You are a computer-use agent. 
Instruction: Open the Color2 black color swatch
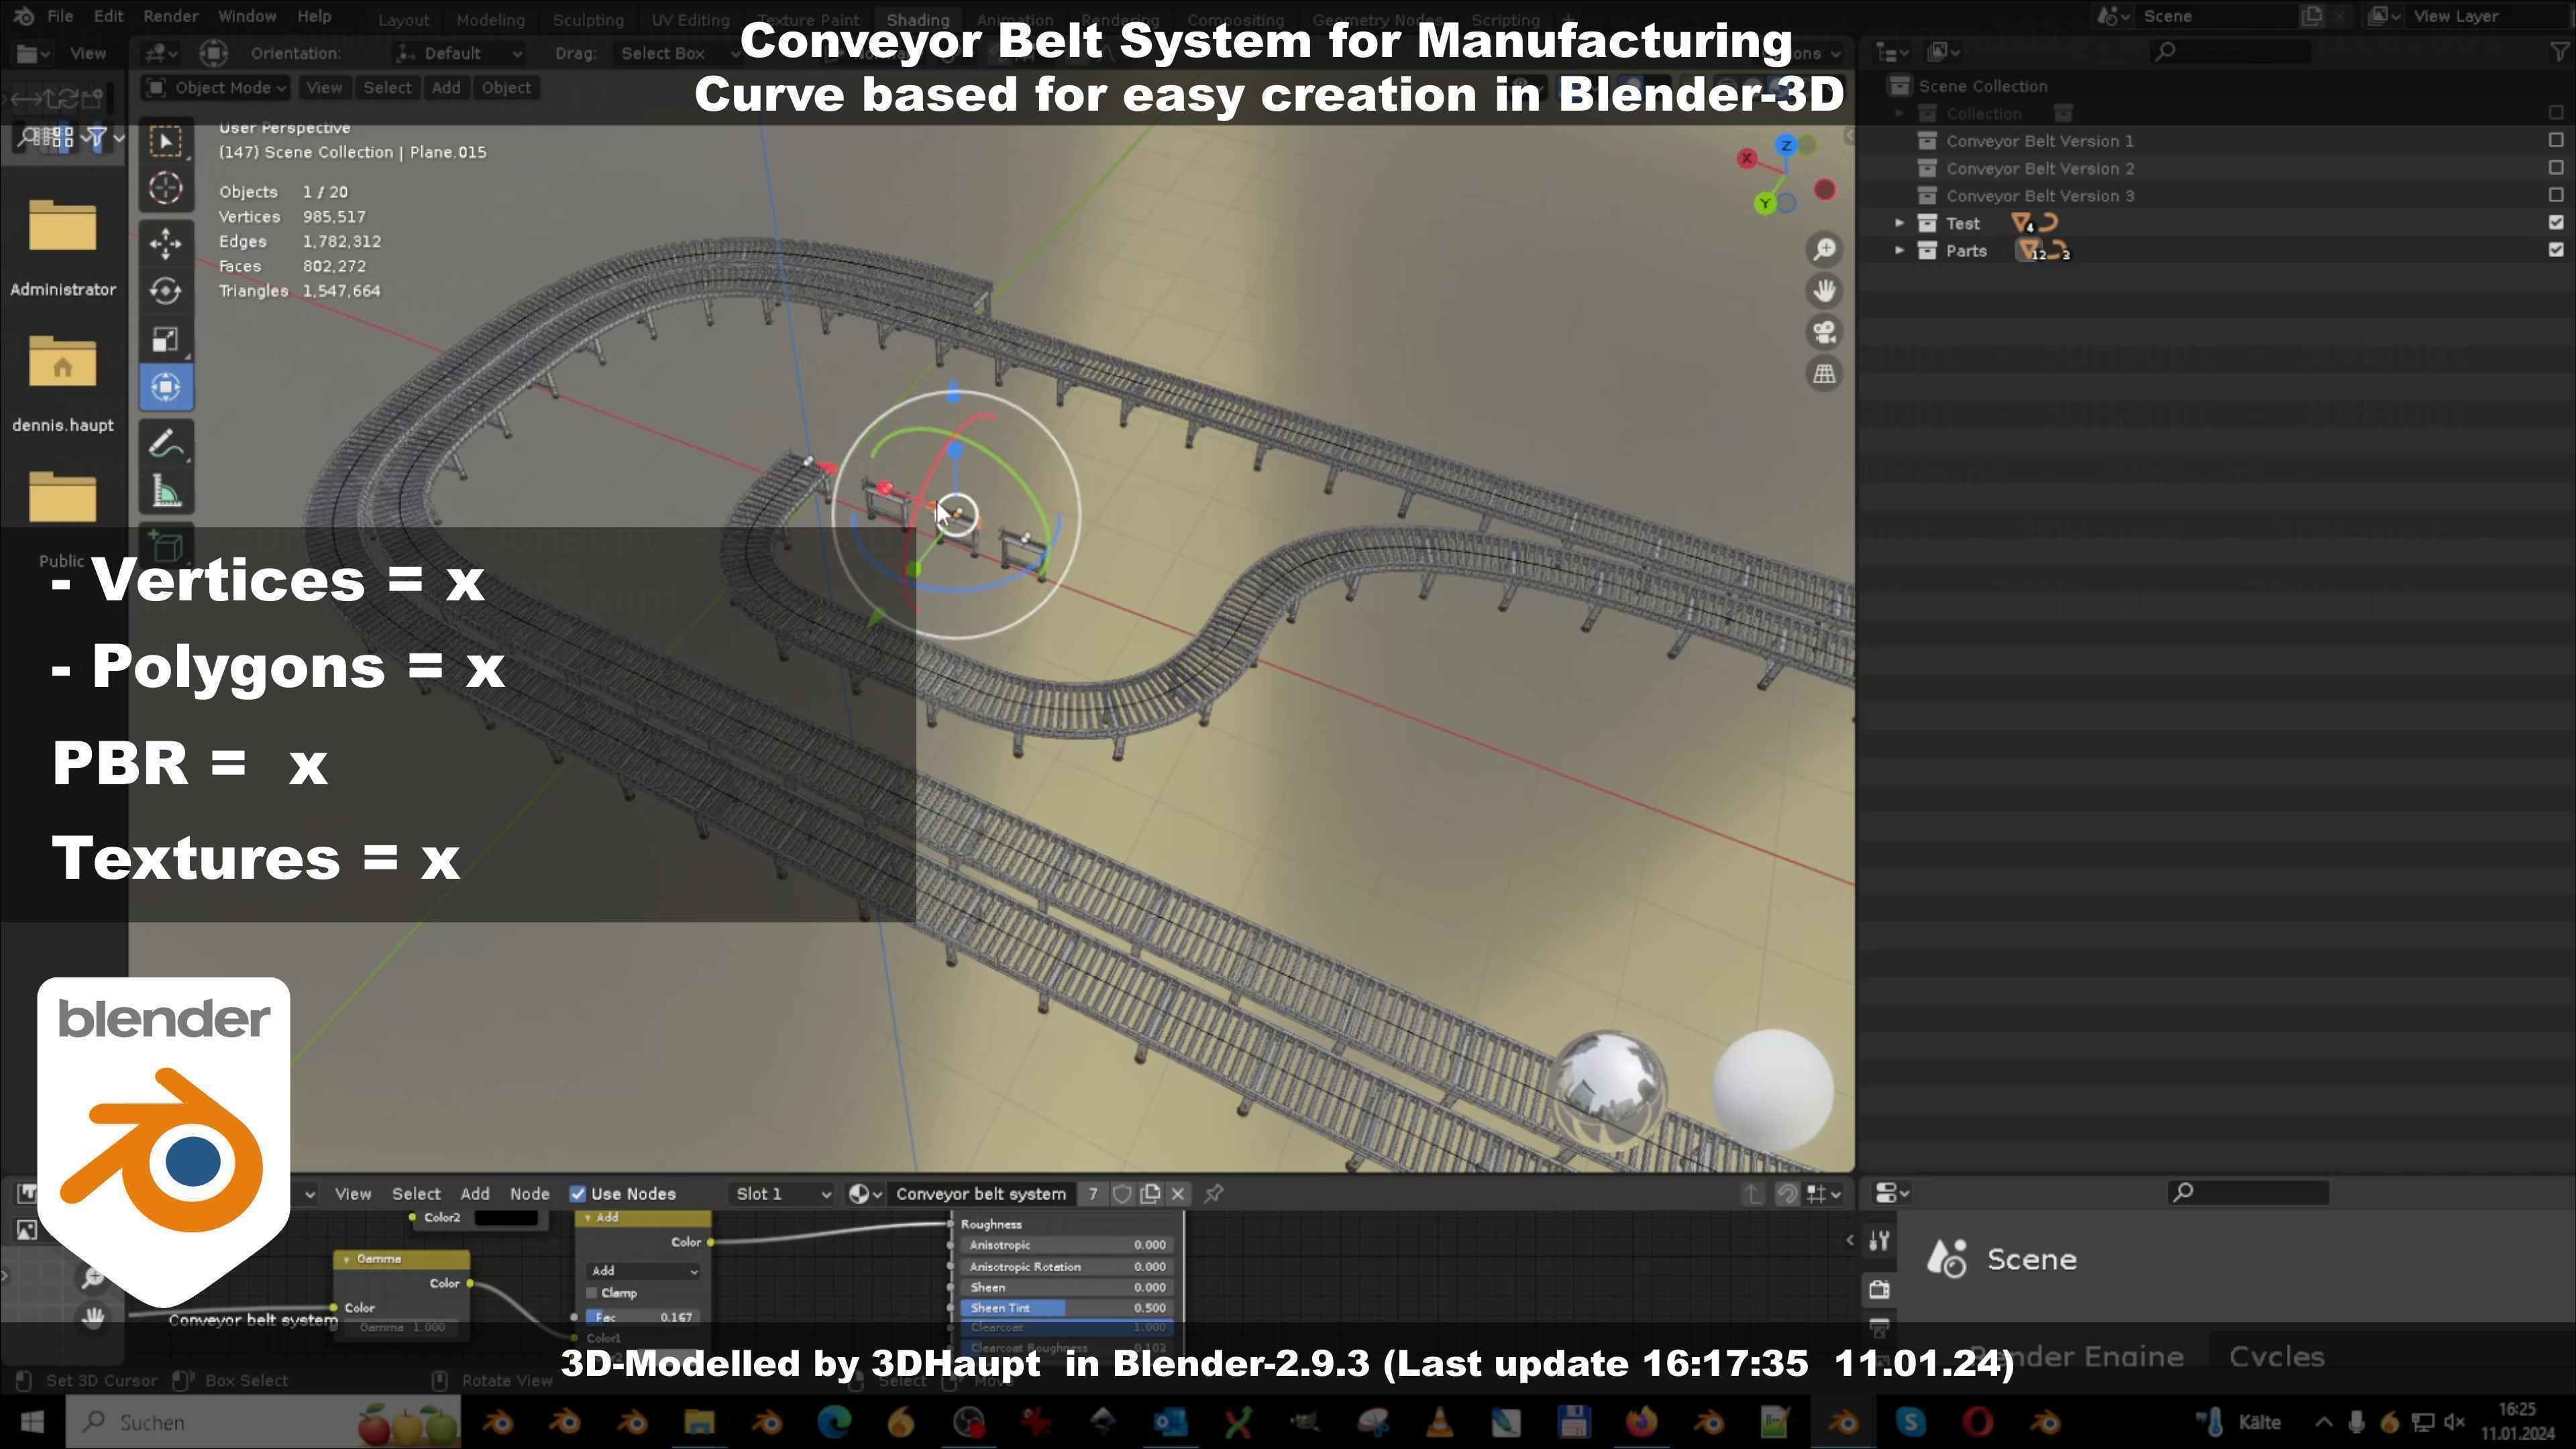(506, 1217)
